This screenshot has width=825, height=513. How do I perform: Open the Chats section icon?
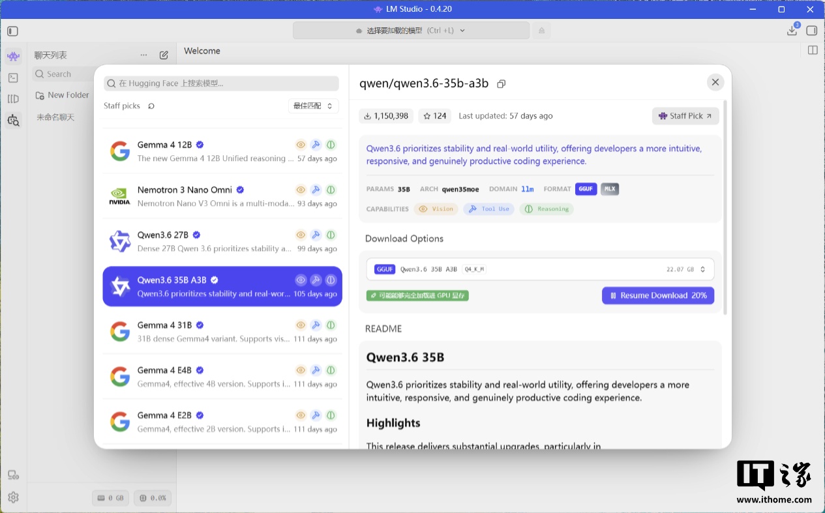(x=13, y=57)
